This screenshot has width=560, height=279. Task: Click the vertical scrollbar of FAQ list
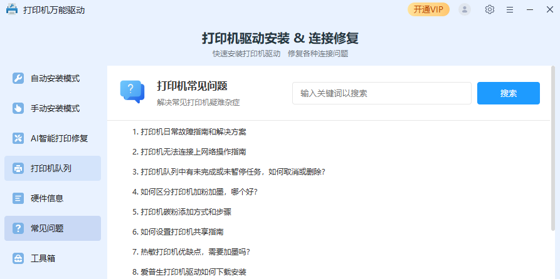[x=553, y=148]
